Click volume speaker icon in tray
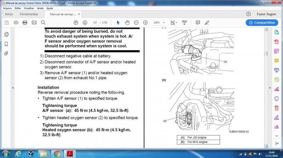 click(260, 154)
